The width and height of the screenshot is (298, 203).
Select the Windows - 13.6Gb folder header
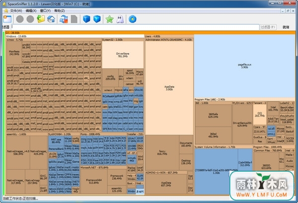coord(75,36)
